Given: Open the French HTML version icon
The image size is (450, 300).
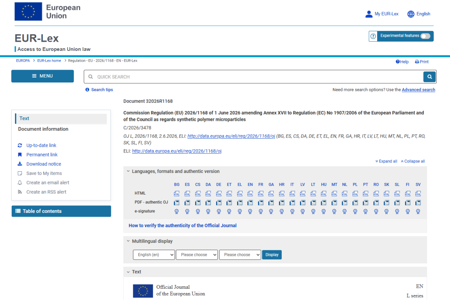Looking at the screenshot, I should (x=260, y=193).
